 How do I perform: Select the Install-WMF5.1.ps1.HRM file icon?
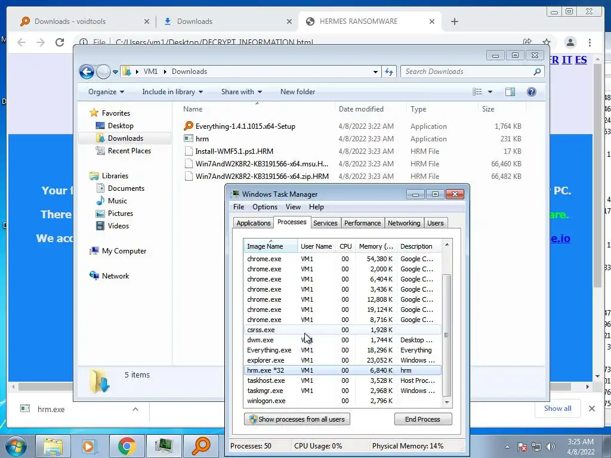(189, 151)
